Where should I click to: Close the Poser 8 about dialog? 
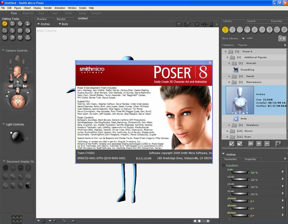[x=210, y=63]
